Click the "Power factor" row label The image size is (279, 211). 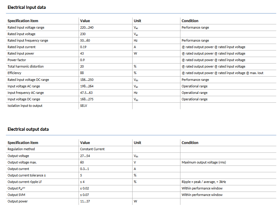(17, 60)
